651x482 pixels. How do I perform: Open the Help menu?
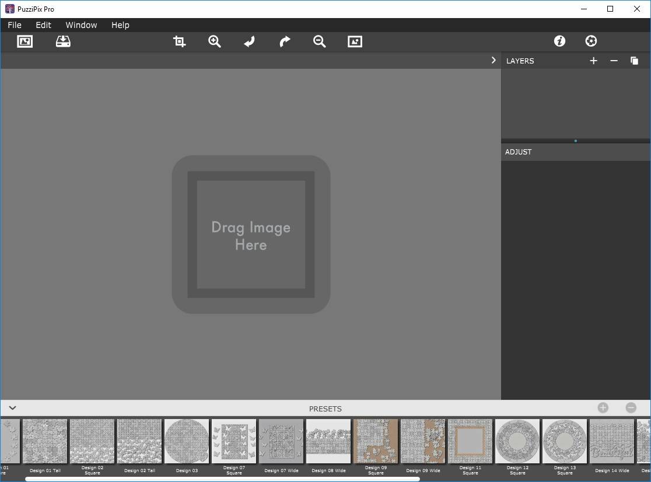tap(120, 25)
